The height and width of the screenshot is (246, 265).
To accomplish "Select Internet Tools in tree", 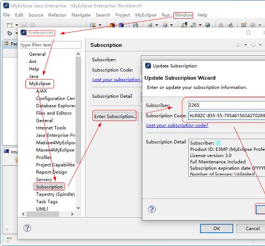I will point(51,128).
